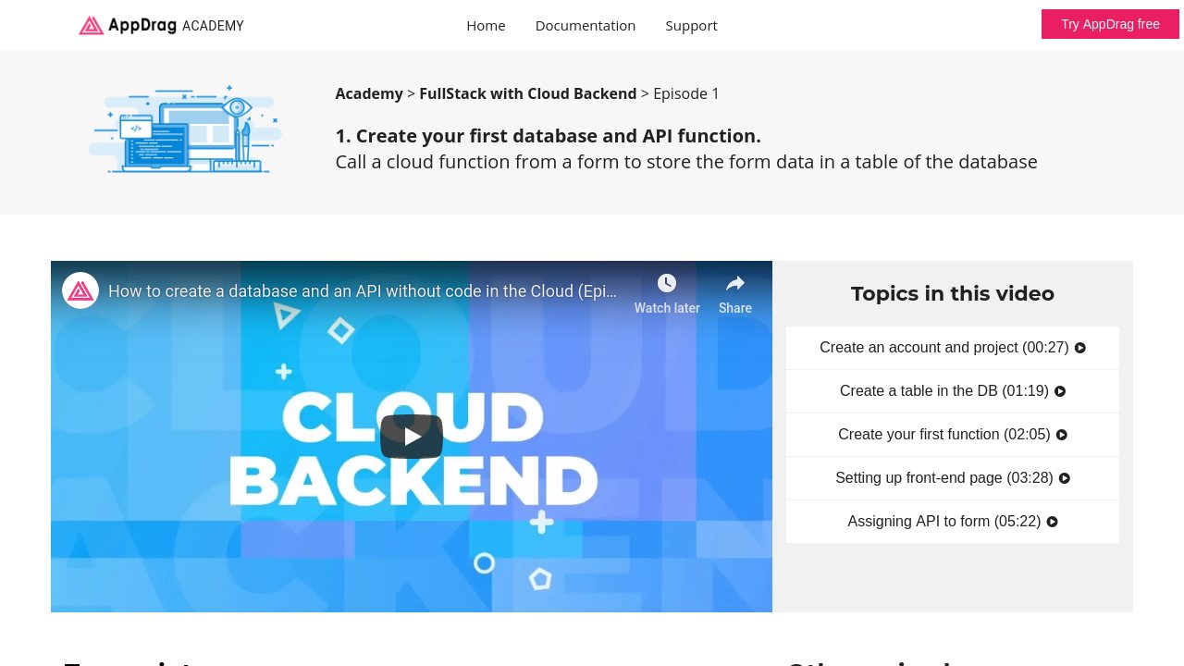Open the Home menu item
Image resolution: width=1184 pixels, height=666 pixels.
[486, 25]
